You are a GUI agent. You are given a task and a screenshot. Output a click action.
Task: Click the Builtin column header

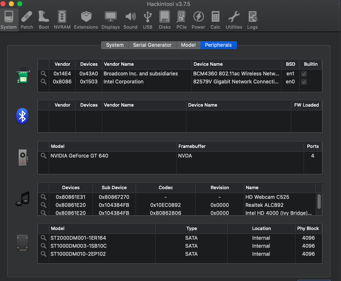click(x=311, y=64)
